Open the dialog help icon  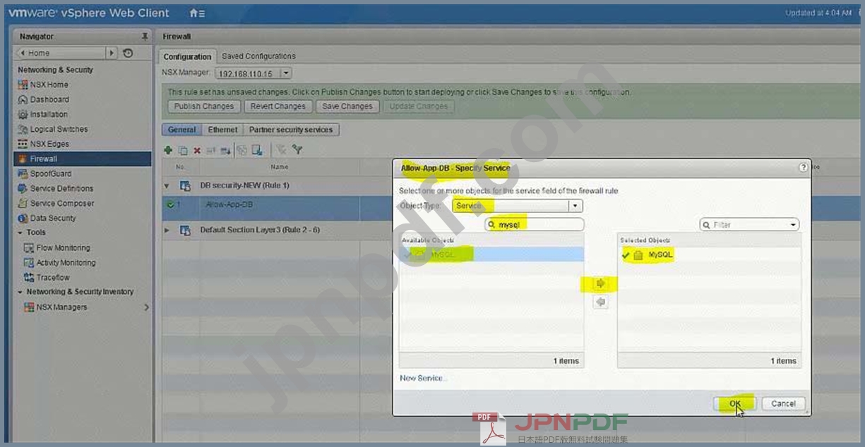click(x=803, y=168)
